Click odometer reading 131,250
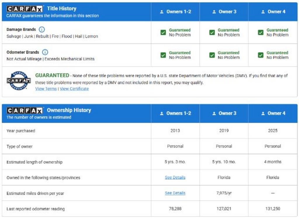The height and width of the screenshot is (221, 299). pyautogui.click(x=273, y=209)
